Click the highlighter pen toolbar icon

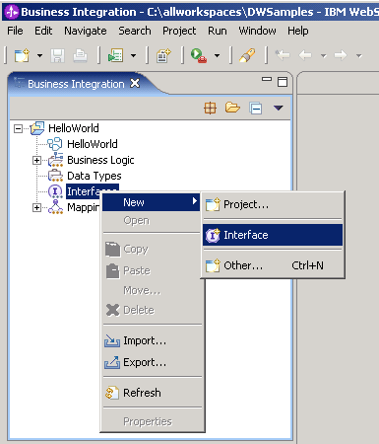[247, 55]
